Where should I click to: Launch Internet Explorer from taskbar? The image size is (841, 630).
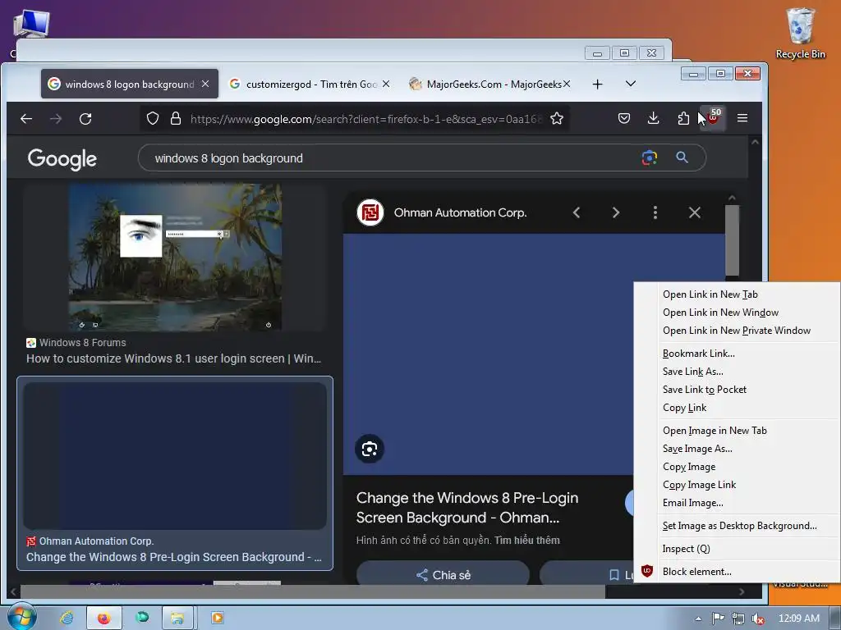click(67, 618)
